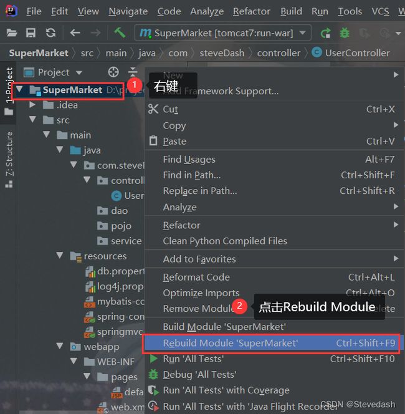This screenshot has width=405, height=414.
Task: Click the crosshair locate file icon in the Project panel
Action: pyautogui.click(x=113, y=72)
